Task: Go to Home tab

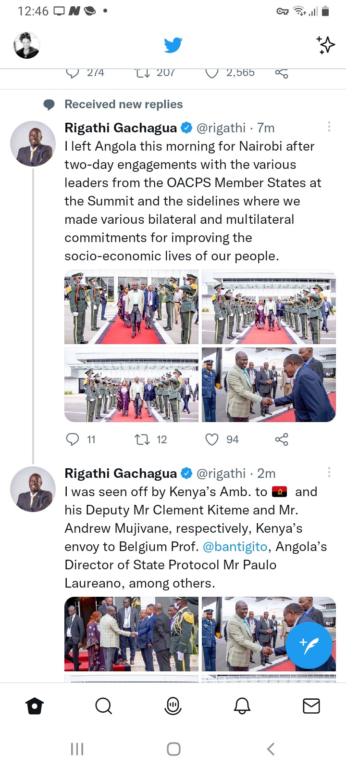Action: click(x=35, y=706)
